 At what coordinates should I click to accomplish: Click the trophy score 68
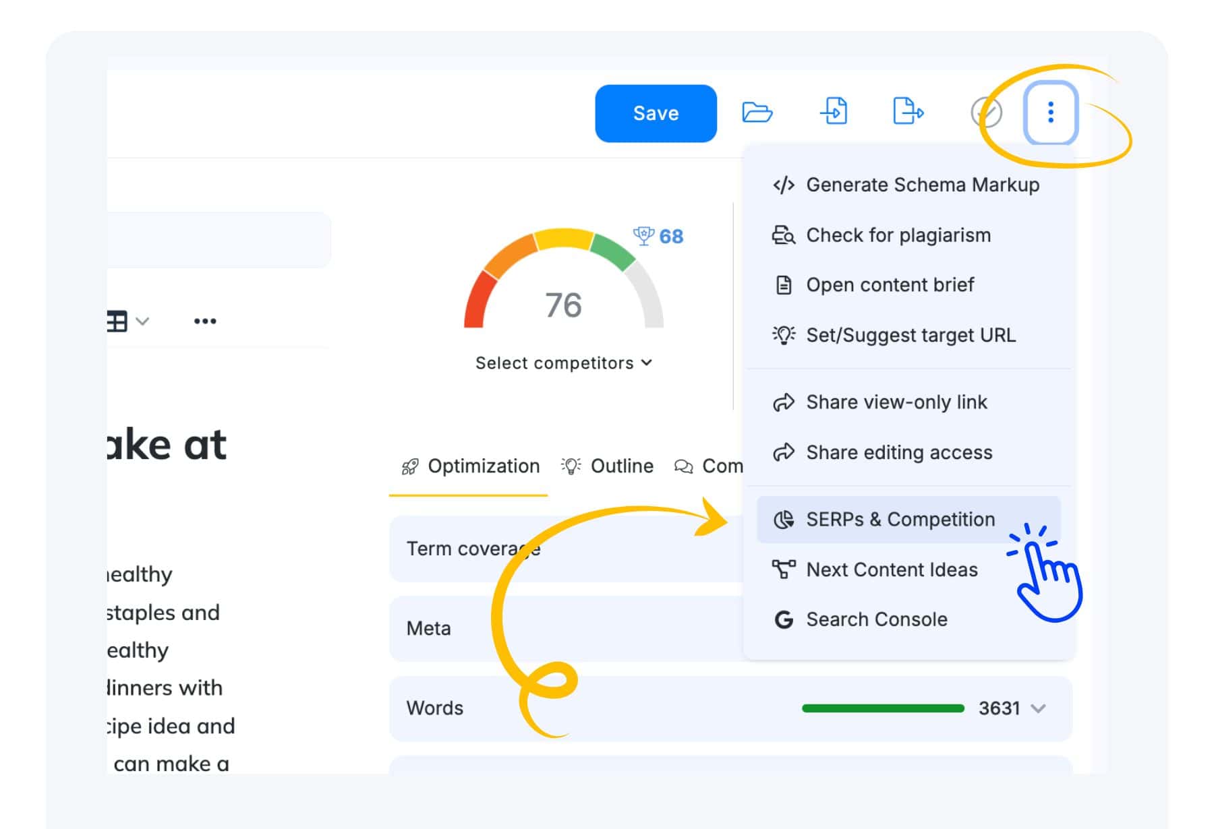658,236
